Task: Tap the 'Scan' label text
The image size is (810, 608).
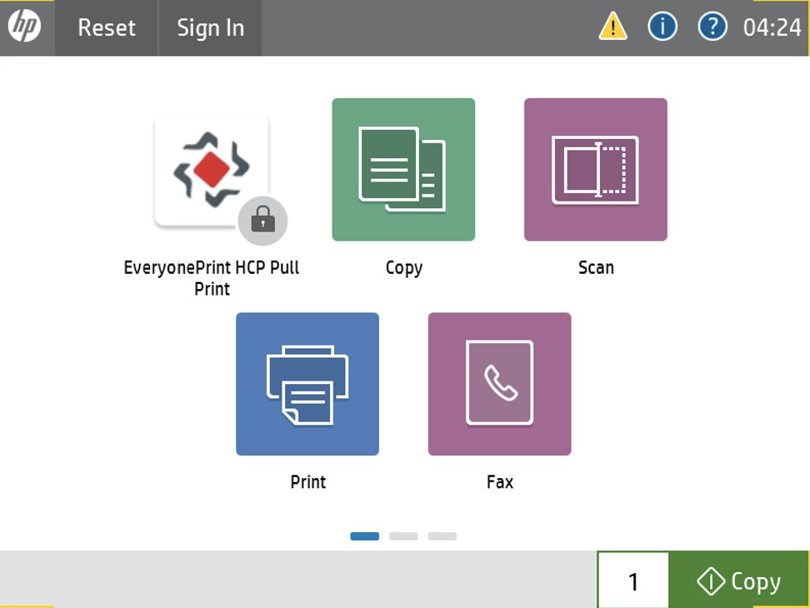Action: click(x=596, y=267)
